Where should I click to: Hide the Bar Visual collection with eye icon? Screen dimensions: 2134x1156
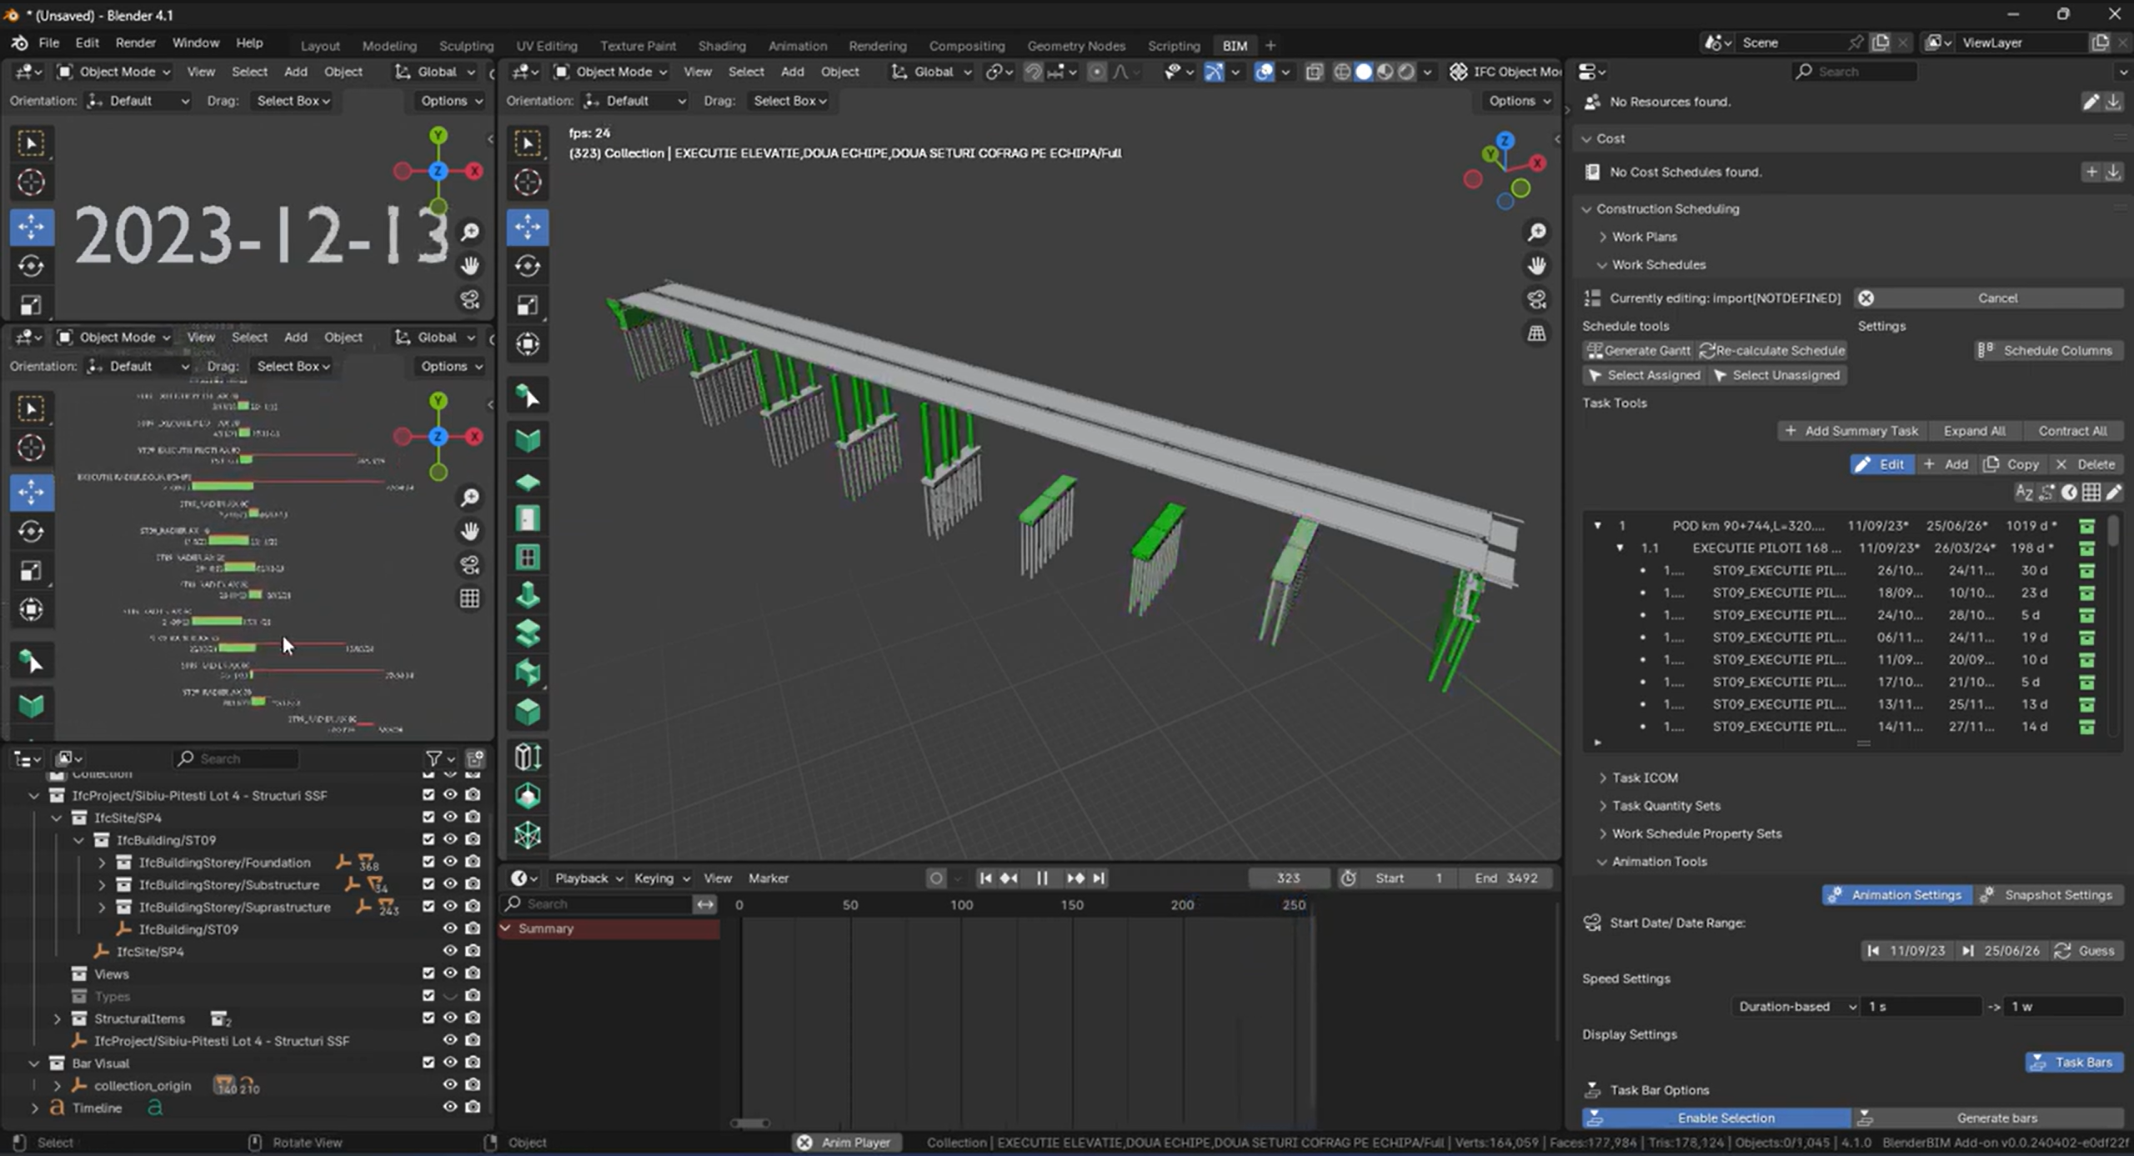(x=450, y=1063)
